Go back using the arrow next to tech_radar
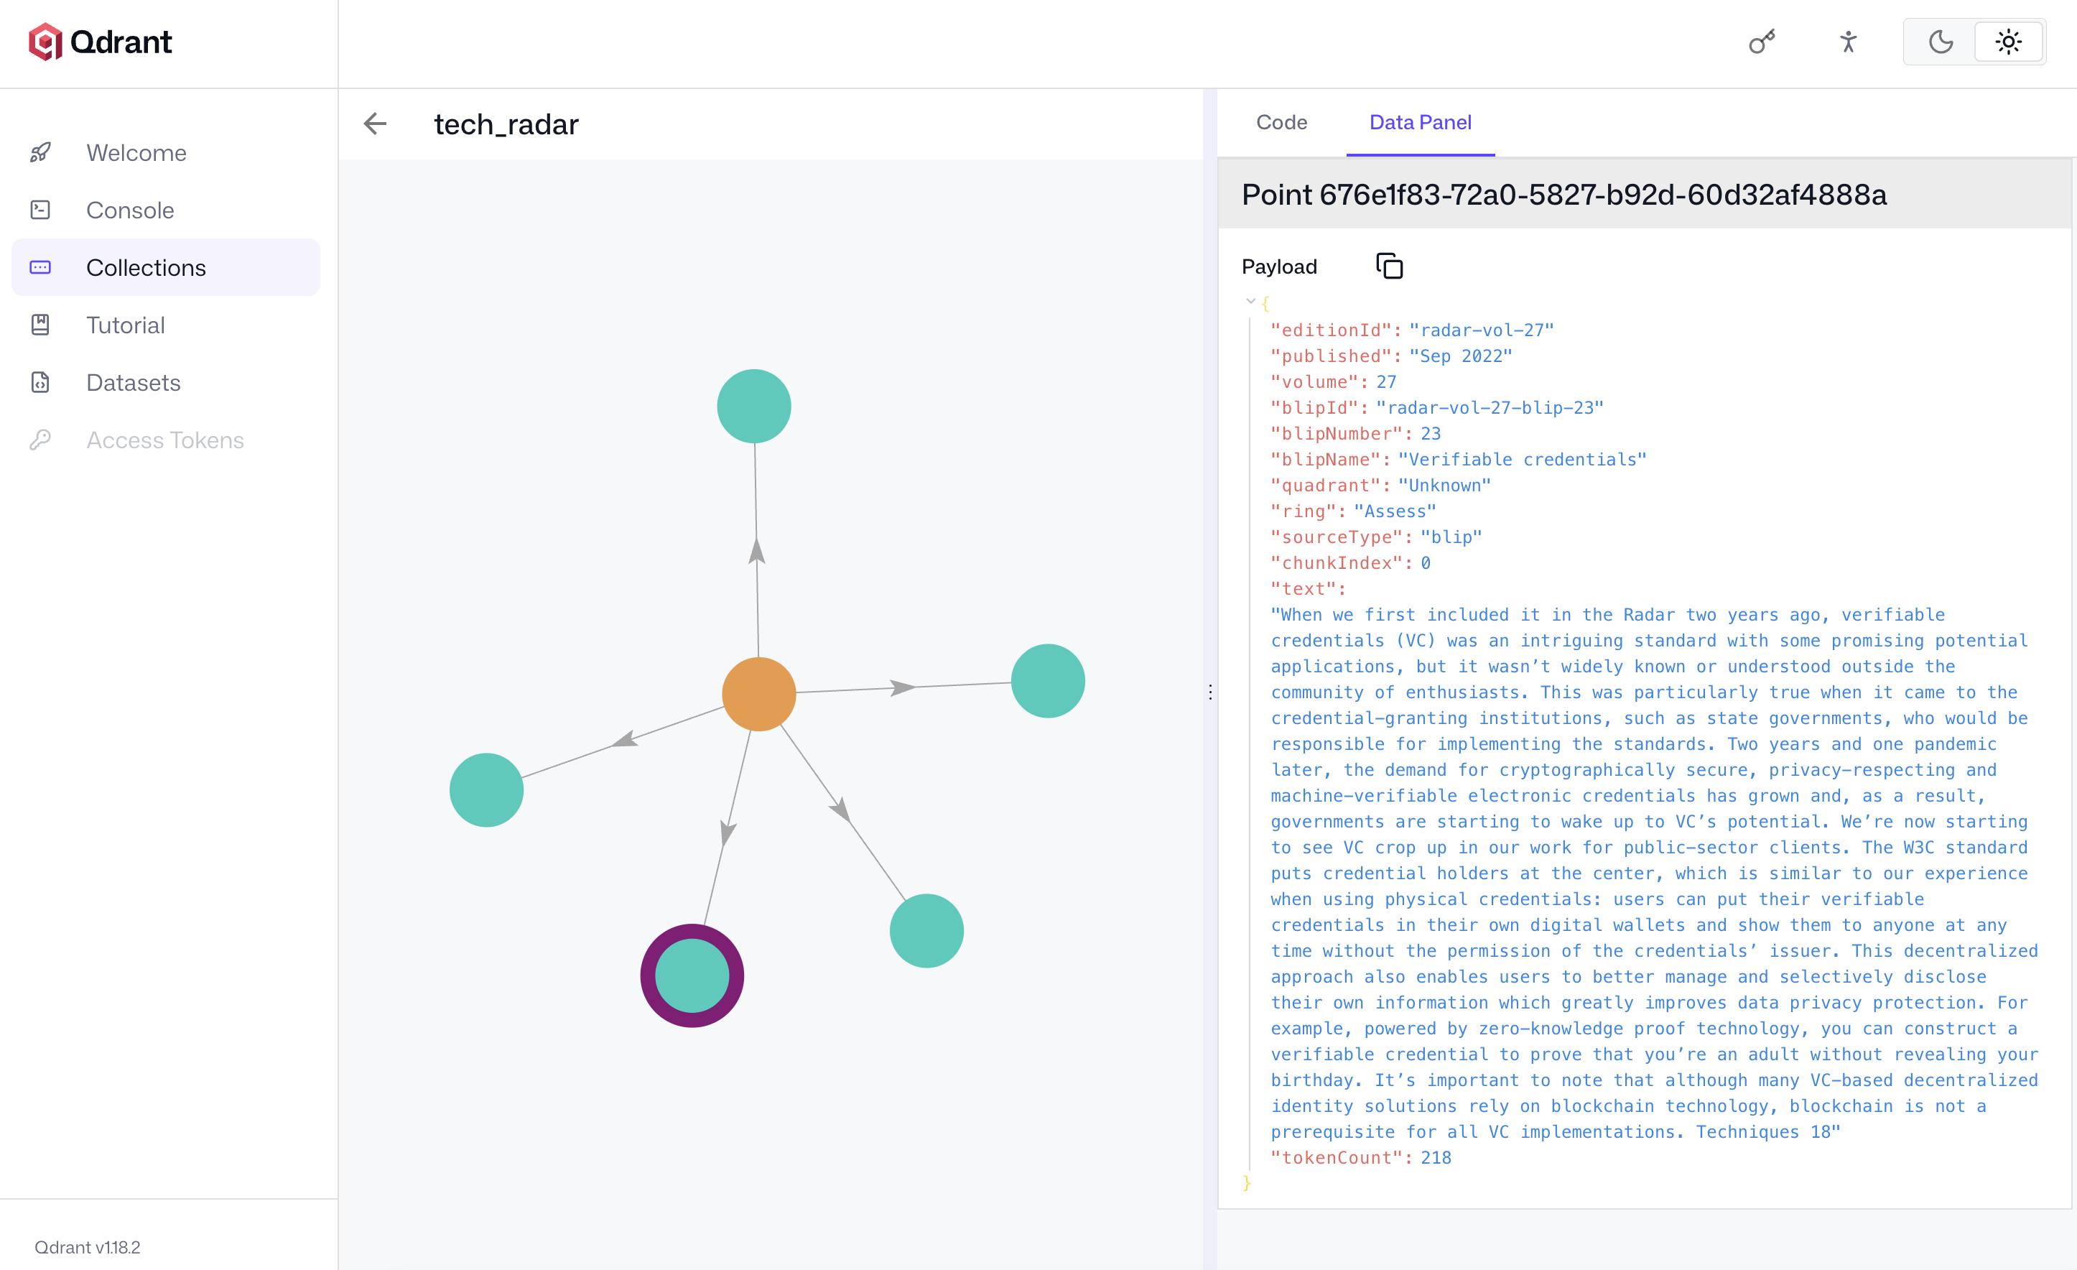 coord(375,124)
